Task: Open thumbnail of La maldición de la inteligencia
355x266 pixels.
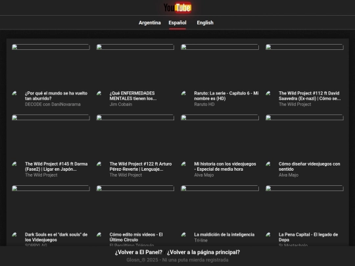Action: [220, 188]
